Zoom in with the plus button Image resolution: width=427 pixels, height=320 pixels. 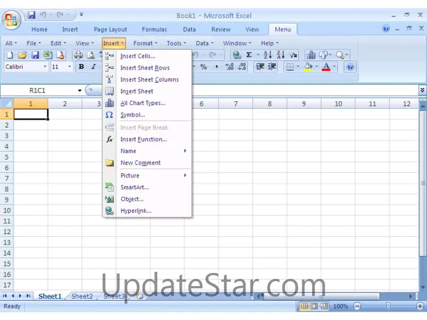pyautogui.click(x=420, y=306)
